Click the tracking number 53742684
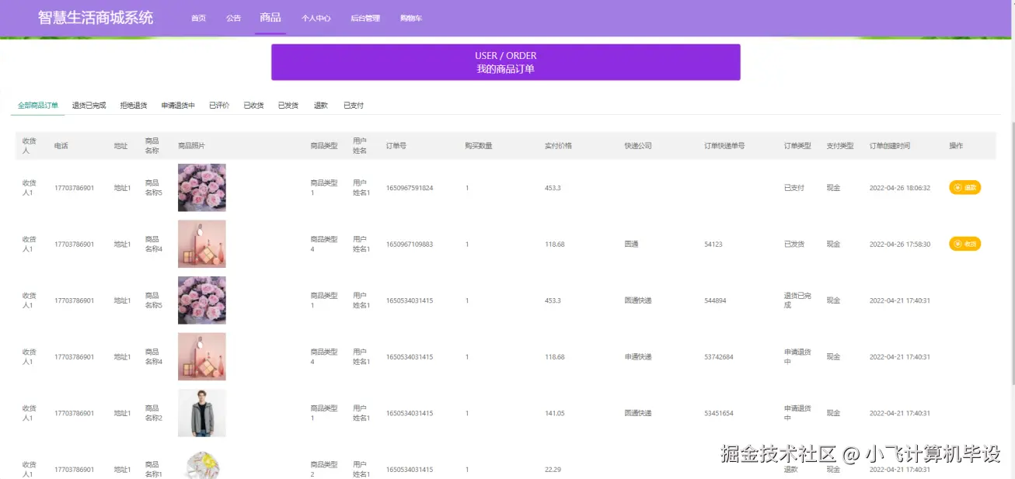The width and height of the screenshot is (1015, 479). click(x=719, y=357)
